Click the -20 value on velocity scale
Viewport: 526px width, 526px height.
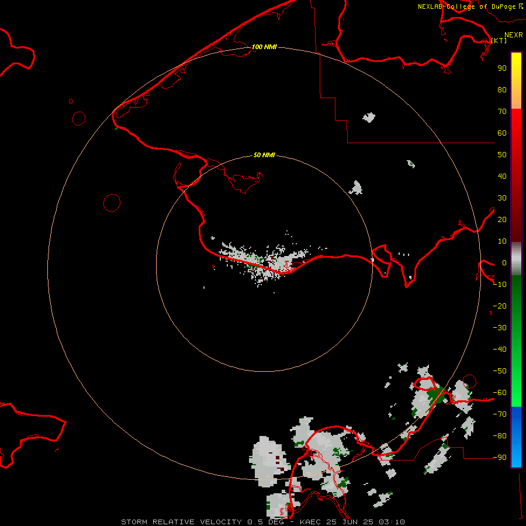(500, 306)
